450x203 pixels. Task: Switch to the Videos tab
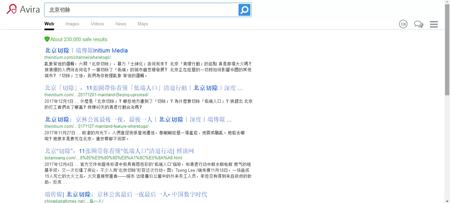pyautogui.click(x=97, y=24)
